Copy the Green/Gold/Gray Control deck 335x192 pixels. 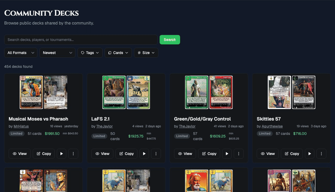209,154
